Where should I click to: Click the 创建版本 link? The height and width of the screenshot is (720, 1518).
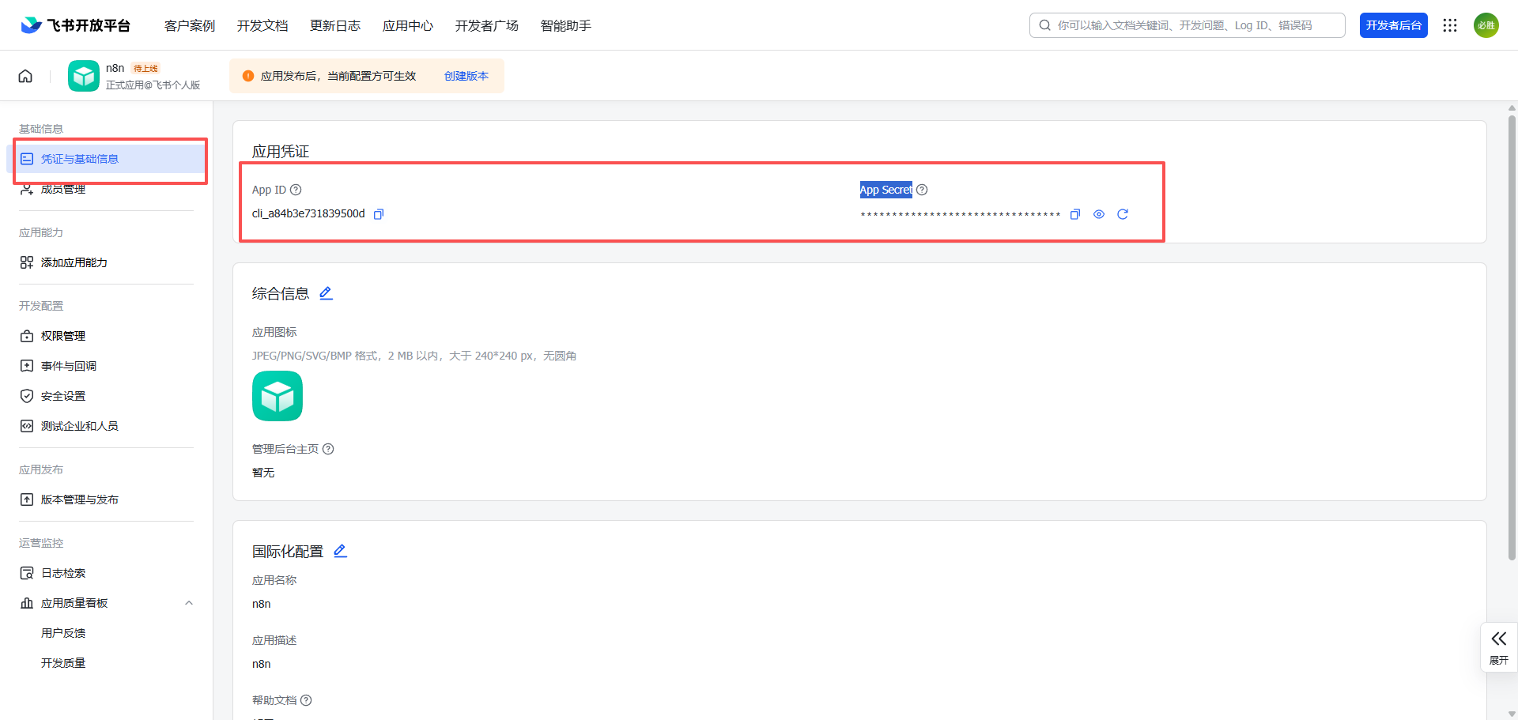tap(466, 76)
